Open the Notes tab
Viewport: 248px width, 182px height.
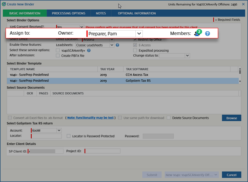(101, 13)
